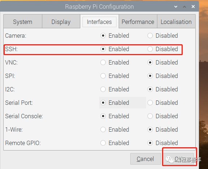Choose SSH Enabled radio button

[103, 49]
